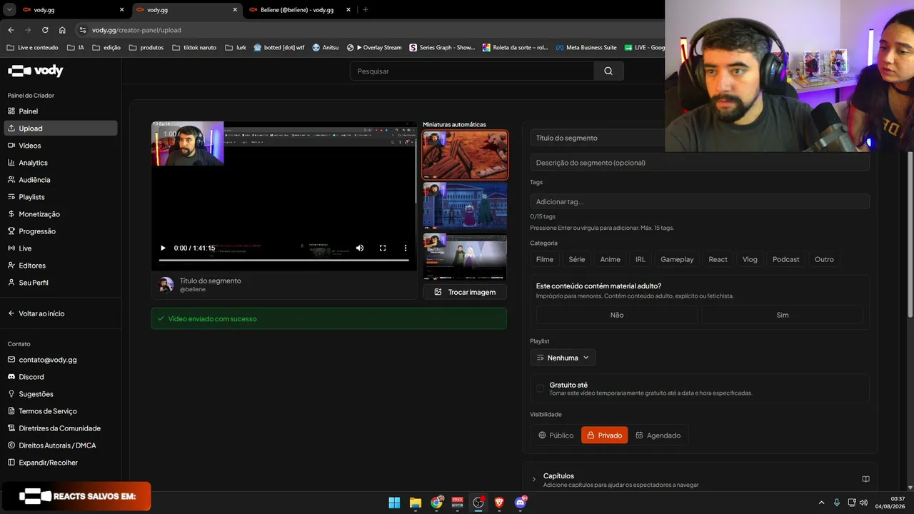Mute the video preview audio
This screenshot has height=514, width=914.
coord(360,248)
